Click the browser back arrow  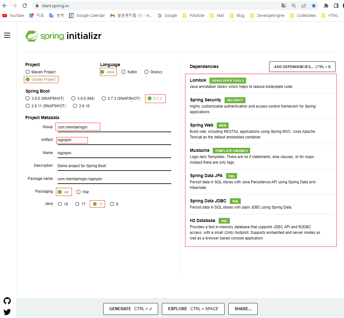pos(5,6)
